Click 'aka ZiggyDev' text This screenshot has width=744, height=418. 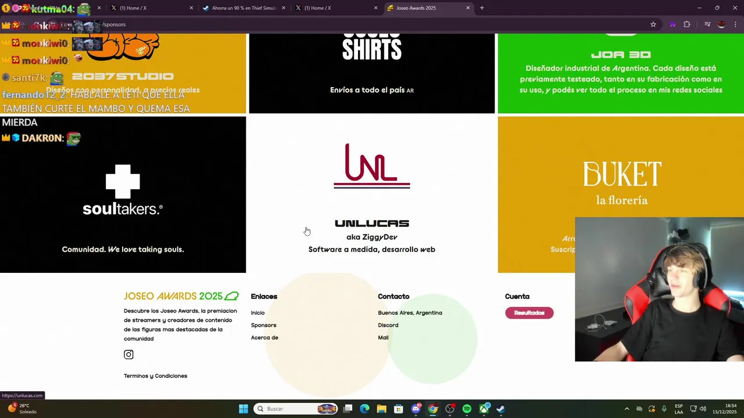372,237
